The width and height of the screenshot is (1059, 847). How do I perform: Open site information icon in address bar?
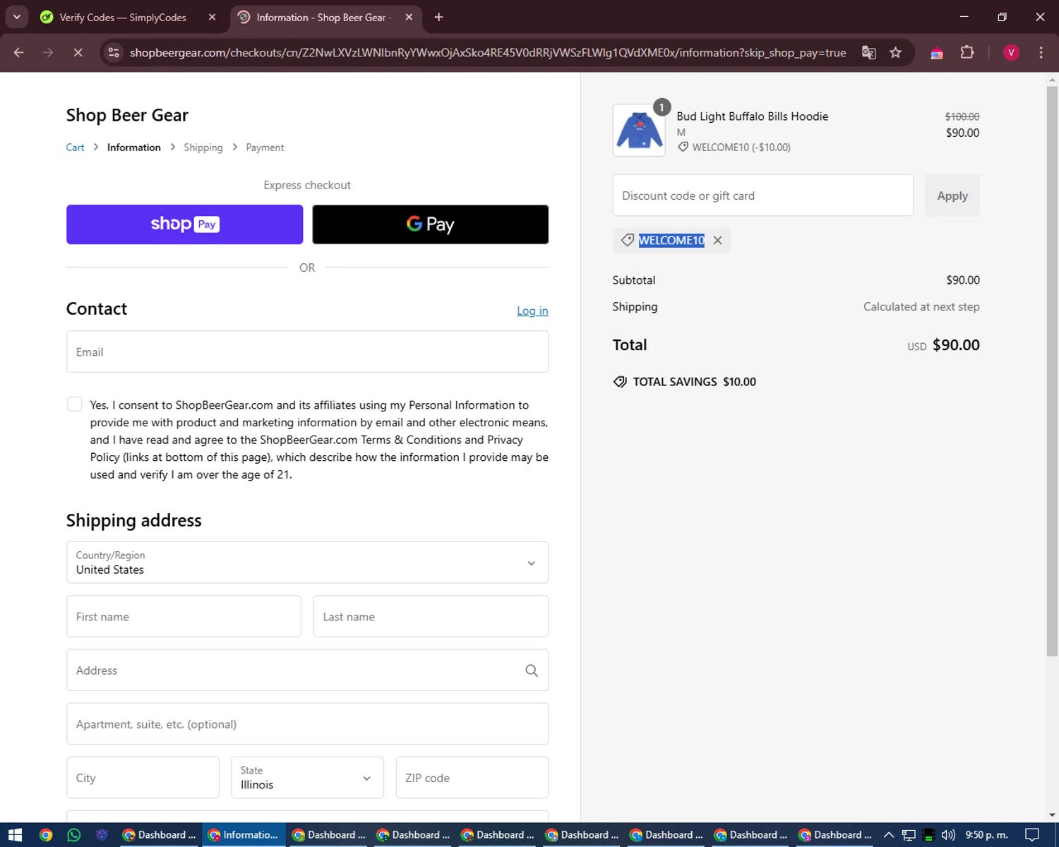coord(114,52)
